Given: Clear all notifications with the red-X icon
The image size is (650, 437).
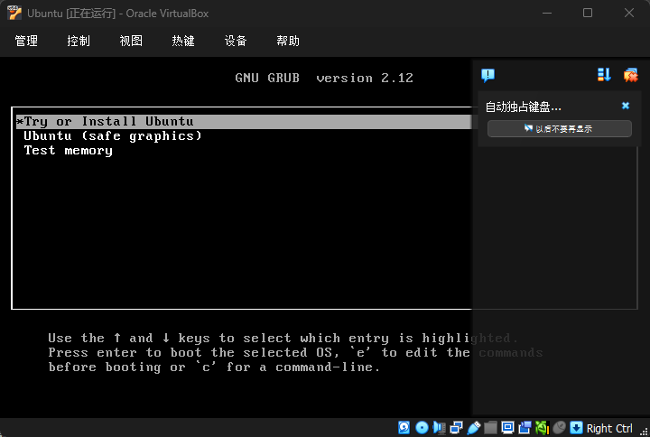Looking at the screenshot, I should [x=630, y=75].
